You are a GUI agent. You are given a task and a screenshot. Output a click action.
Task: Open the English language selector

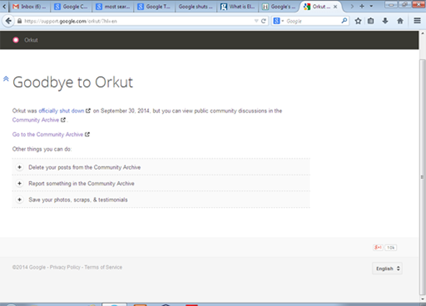coord(387,269)
